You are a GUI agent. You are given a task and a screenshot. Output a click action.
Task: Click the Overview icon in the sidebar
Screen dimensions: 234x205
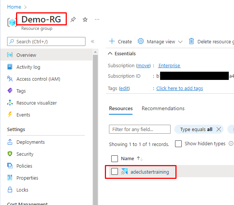click(10, 55)
